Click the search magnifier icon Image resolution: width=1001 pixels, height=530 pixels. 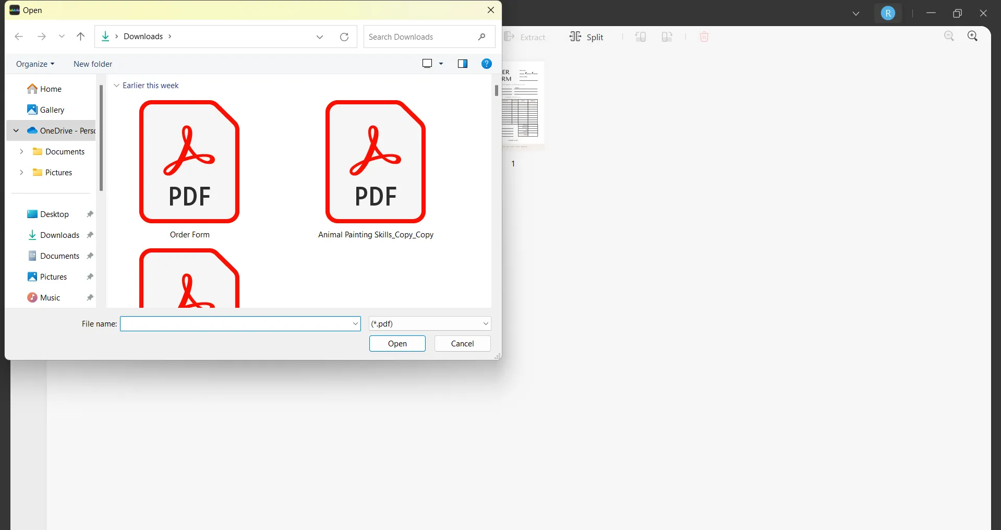pos(481,37)
